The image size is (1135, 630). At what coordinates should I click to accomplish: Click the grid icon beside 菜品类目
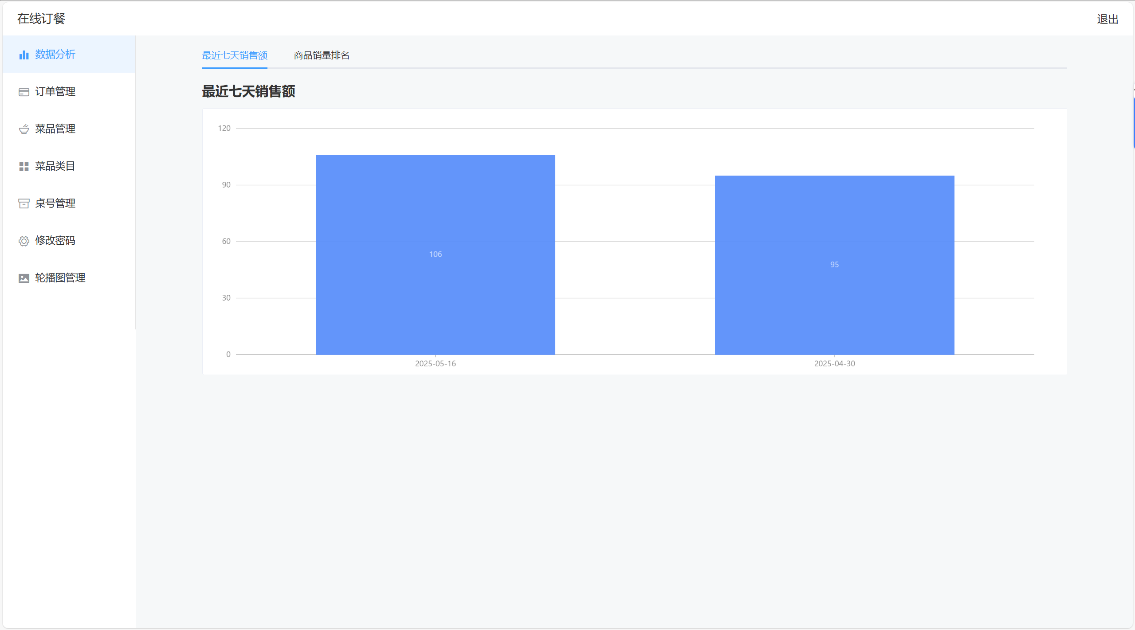click(24, 166)
